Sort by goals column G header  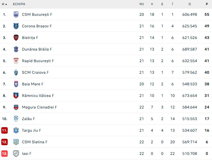click(x=190, y=4)
